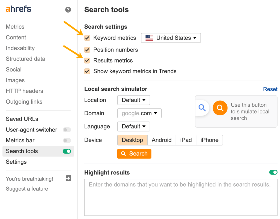Screen dimensions: 280x219
Task: Open the HTTP headers section
Action: click(24, 91)
